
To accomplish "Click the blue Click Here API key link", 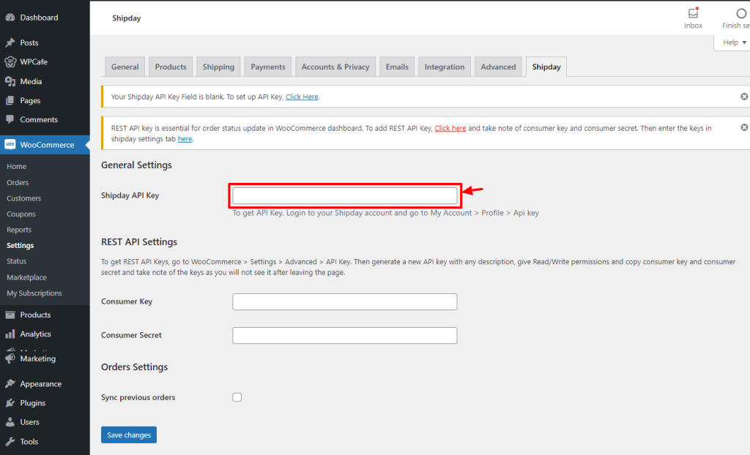I will click(302, 97).
